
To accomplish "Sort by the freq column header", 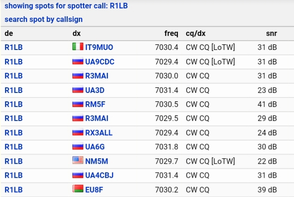I will [x=171, y=34].
